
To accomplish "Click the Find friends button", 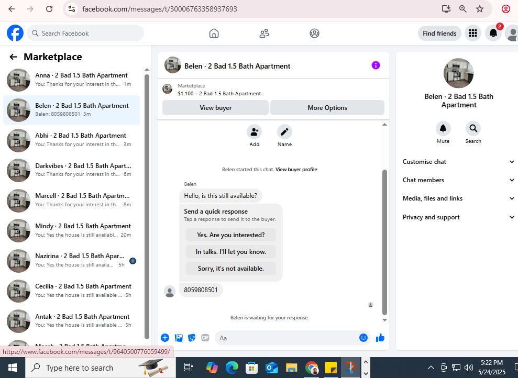I will click(439, 34).
